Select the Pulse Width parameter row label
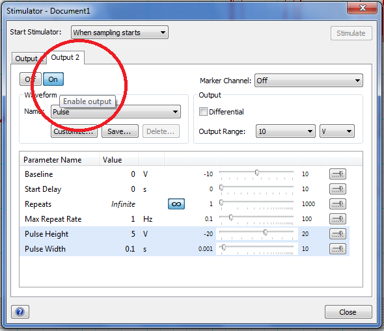 pos(45,249)
